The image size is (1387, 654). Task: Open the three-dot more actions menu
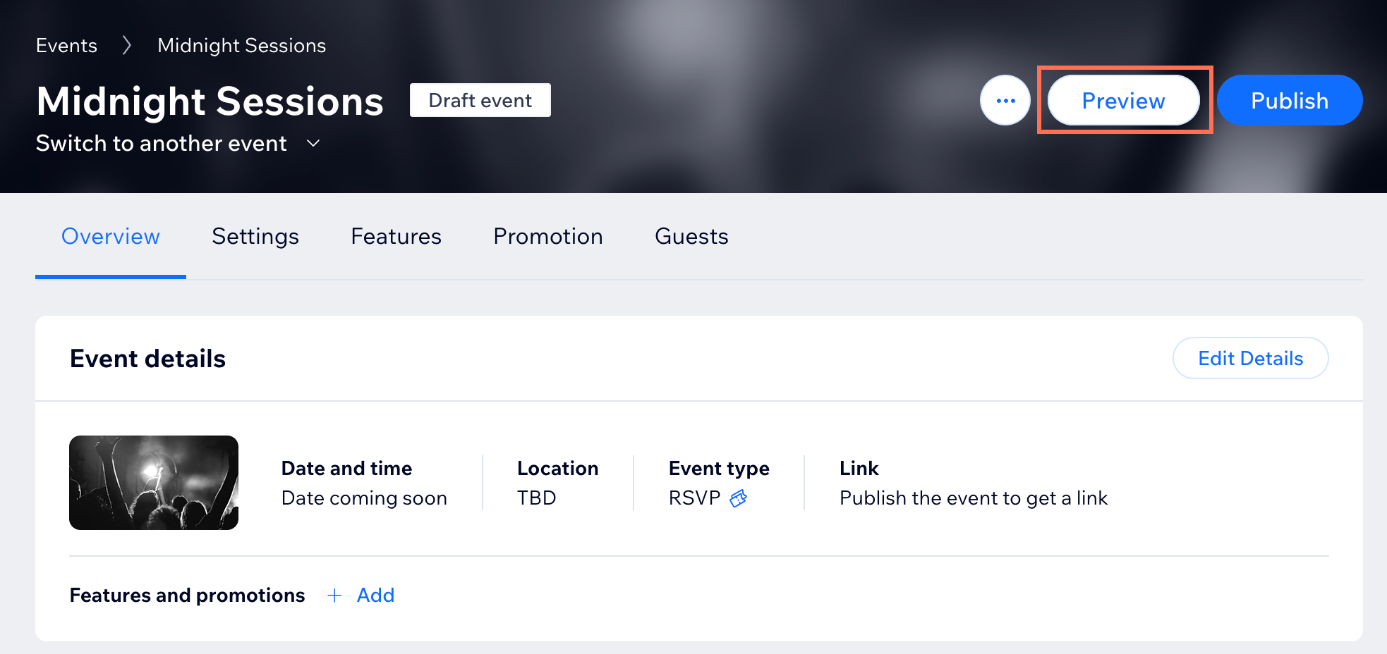[1005, 100]
